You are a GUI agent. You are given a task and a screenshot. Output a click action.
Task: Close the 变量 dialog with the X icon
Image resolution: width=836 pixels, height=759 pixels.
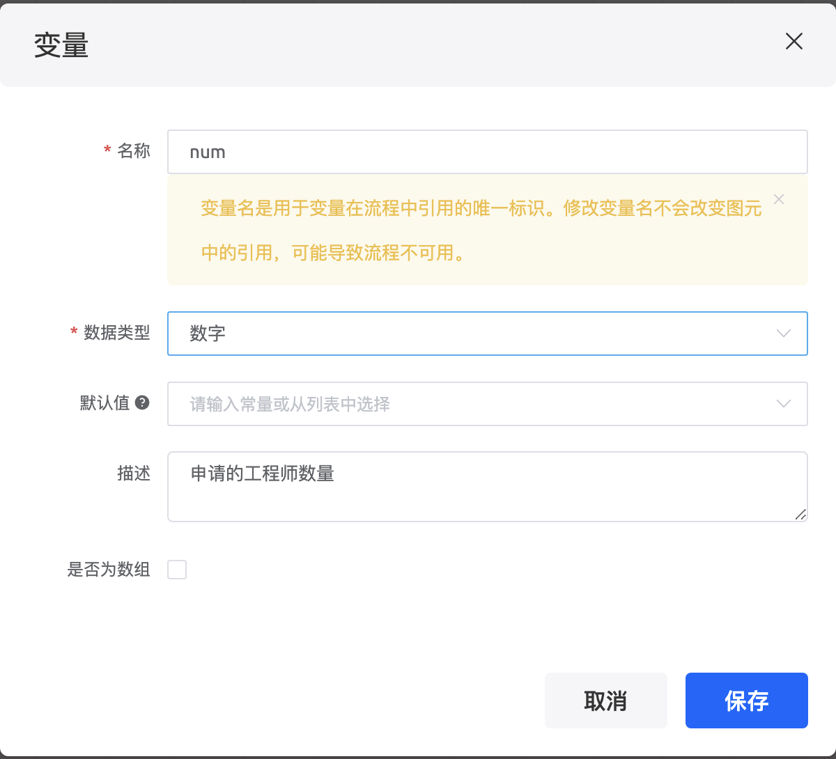[x=794, y=42]
